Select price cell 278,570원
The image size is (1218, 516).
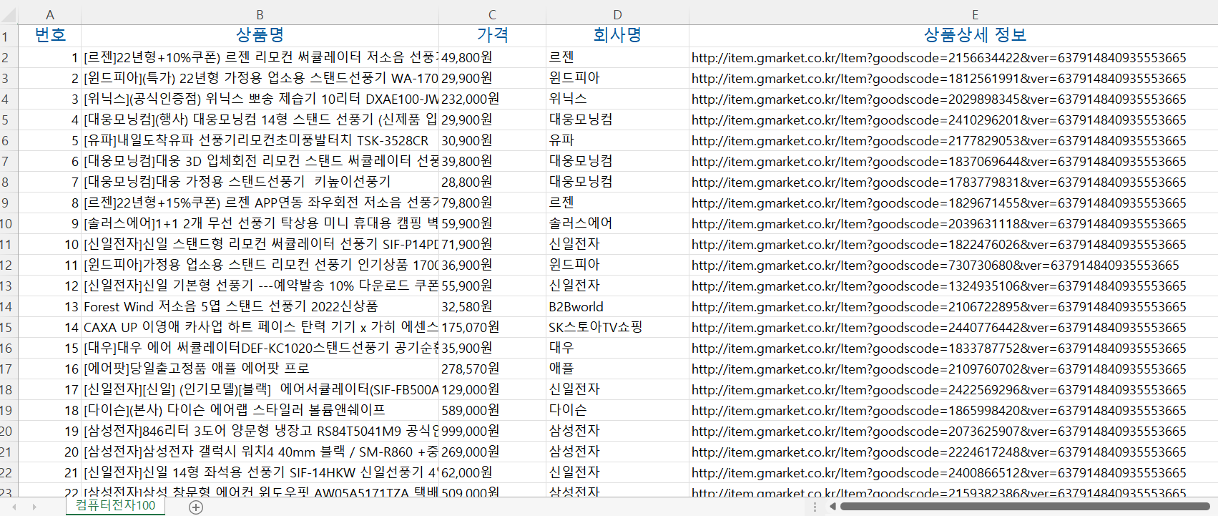tap(492, 369)
